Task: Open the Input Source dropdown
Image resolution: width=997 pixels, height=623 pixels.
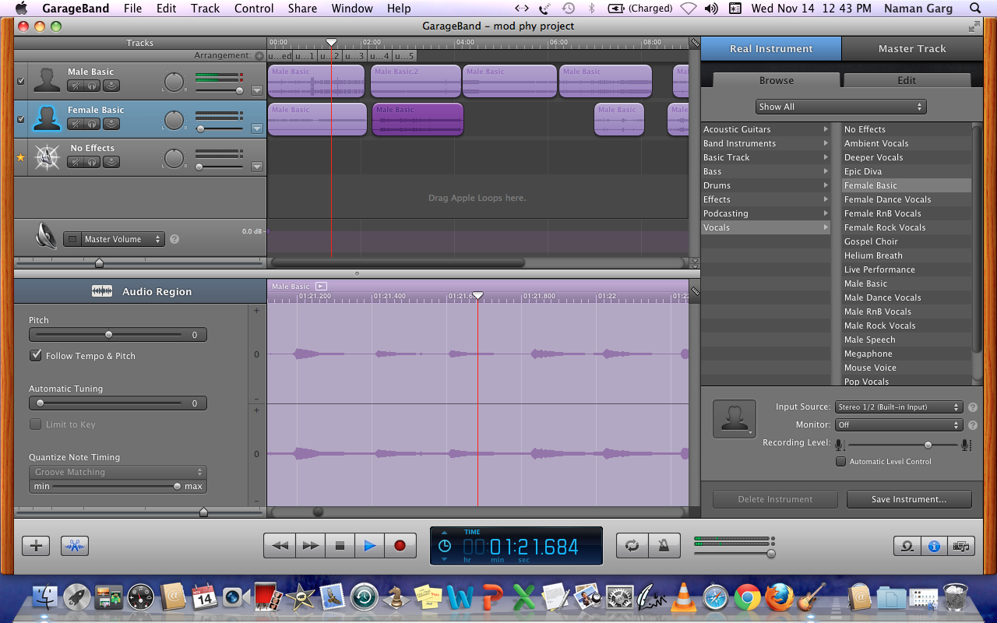Action: tap(899, 407)
